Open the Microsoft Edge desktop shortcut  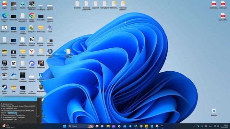(x=4, y=16)
